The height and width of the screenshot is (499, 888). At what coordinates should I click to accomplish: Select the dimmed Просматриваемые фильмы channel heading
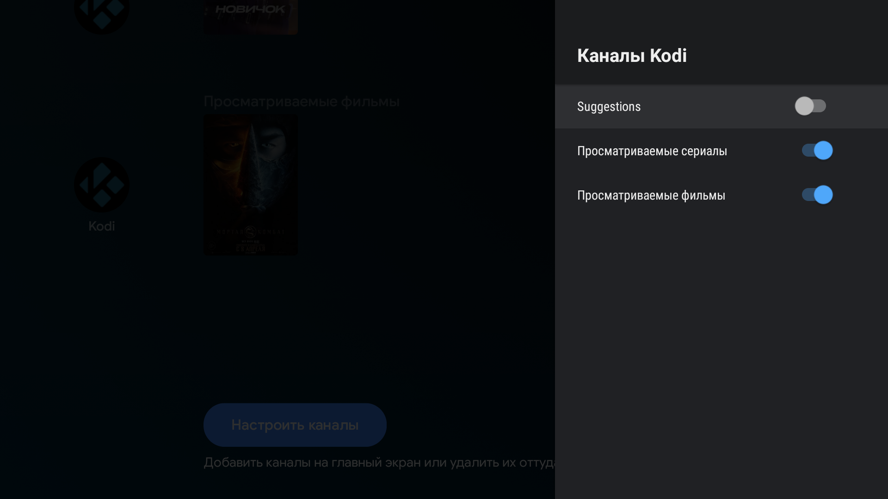[x=302, y=102]
